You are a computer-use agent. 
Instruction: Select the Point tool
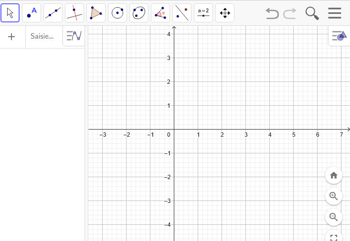[x=32, y=13]
